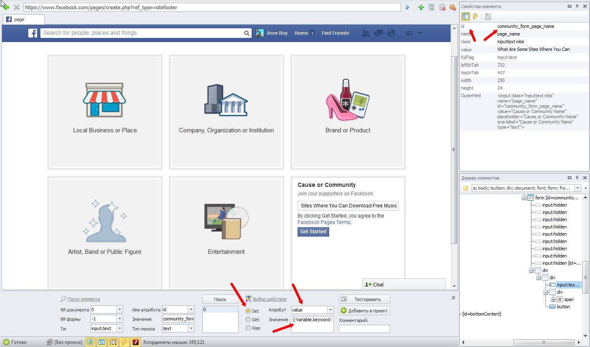Toggle Flash plugin icon in status bar
590x347 pixels.
pos(136,342)
